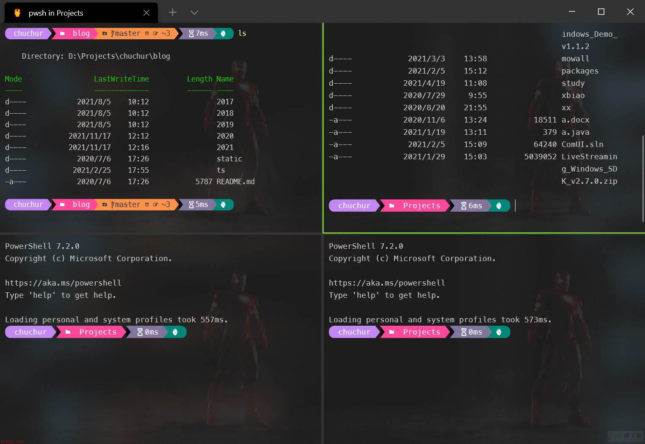
Task: Click the 'a.docx' file name
Action: pos(576,120)
